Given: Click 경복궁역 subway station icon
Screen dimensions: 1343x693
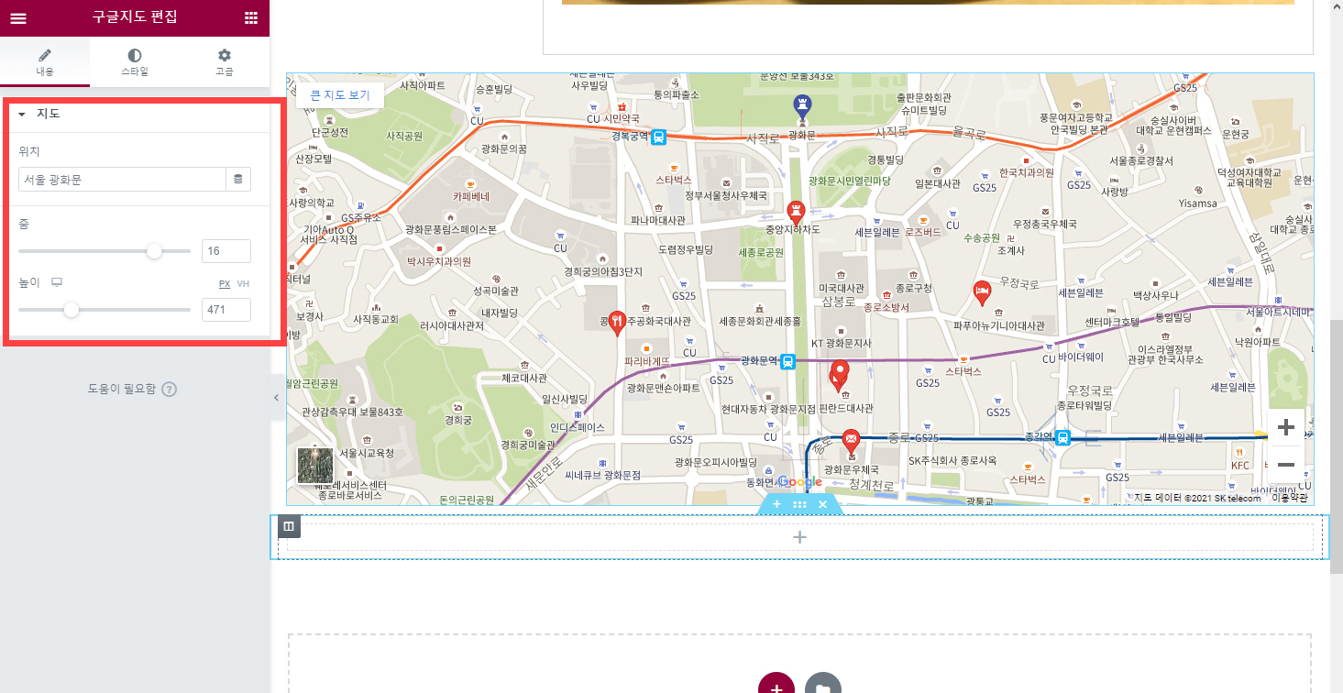Looking at the screenshot, I should 658,137.
